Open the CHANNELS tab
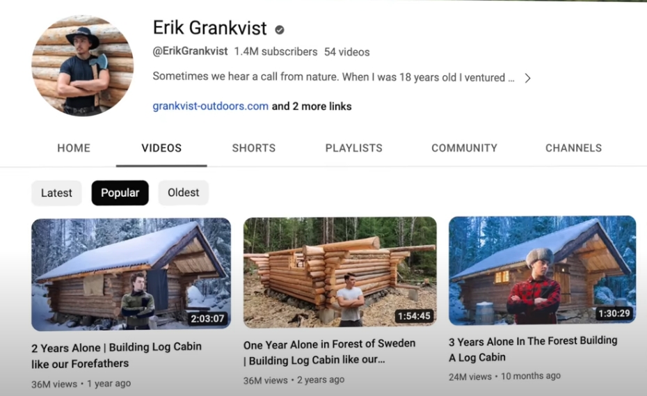The width and height of the screenshot is (647, 396). click(x=573, y=148)
